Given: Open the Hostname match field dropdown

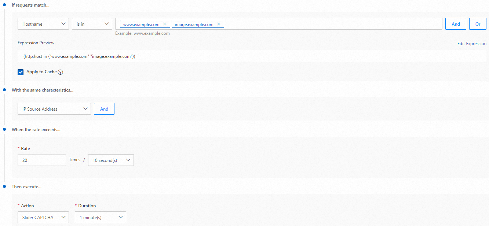Looking at the screenshot, I should pyautogui.click(x=43, y=24).
